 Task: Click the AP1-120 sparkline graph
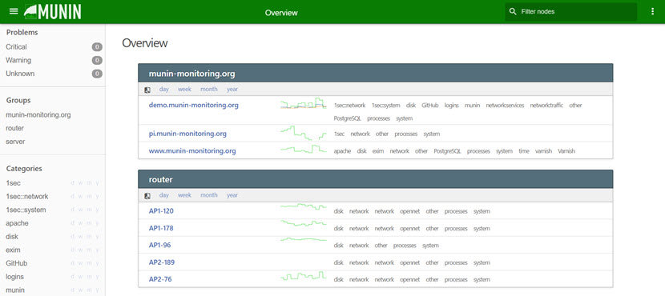pos(303,206)
